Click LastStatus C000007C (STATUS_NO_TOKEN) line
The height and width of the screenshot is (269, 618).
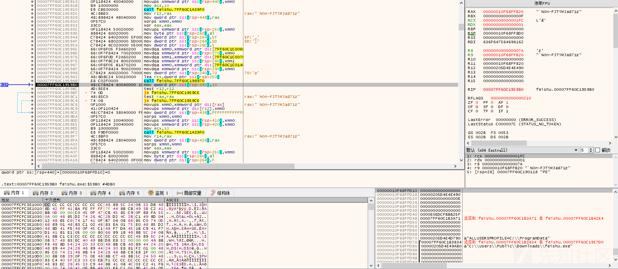[515, 124]
